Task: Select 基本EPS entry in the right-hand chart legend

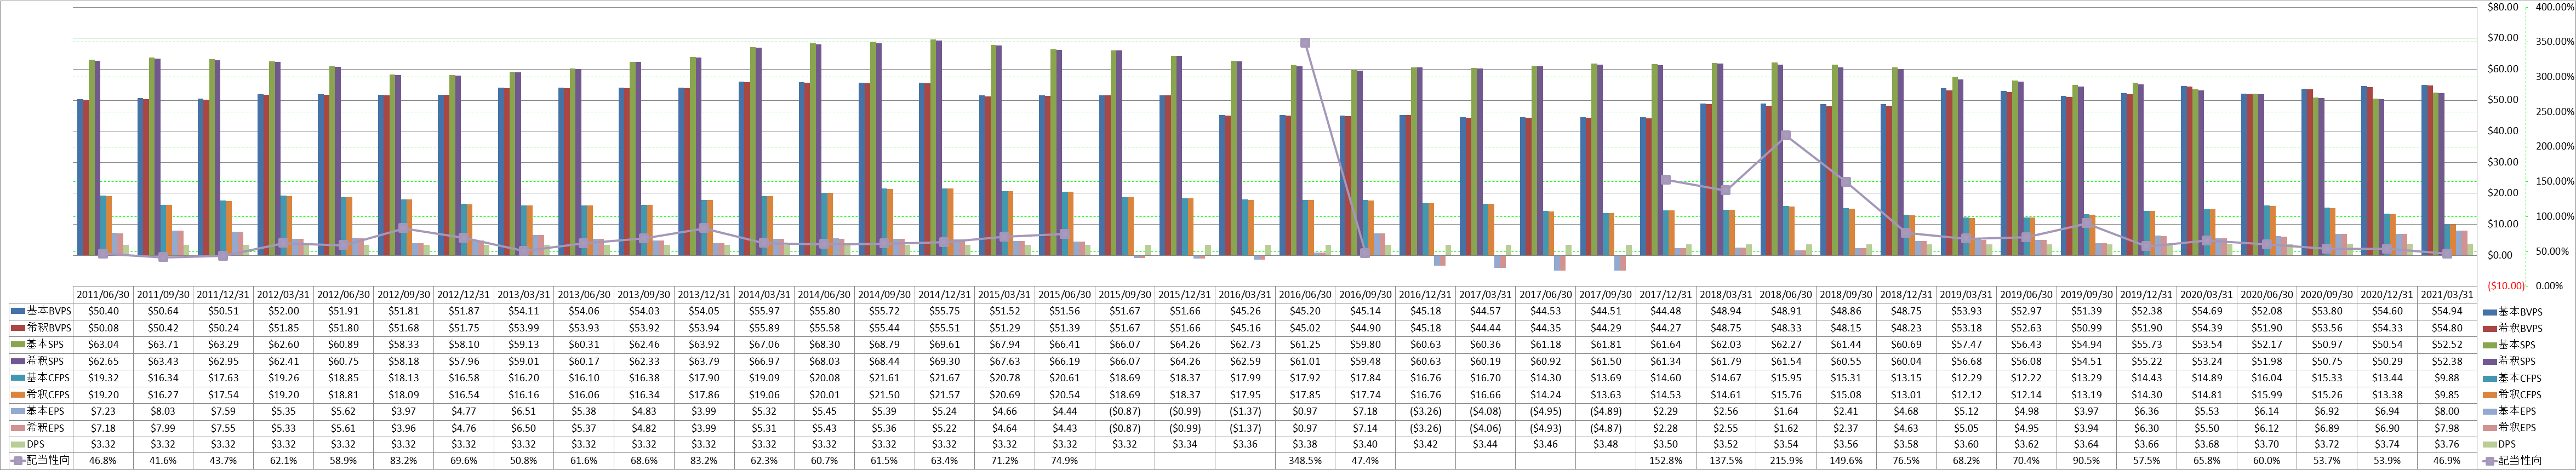Action: click(x=2510, y=411)
